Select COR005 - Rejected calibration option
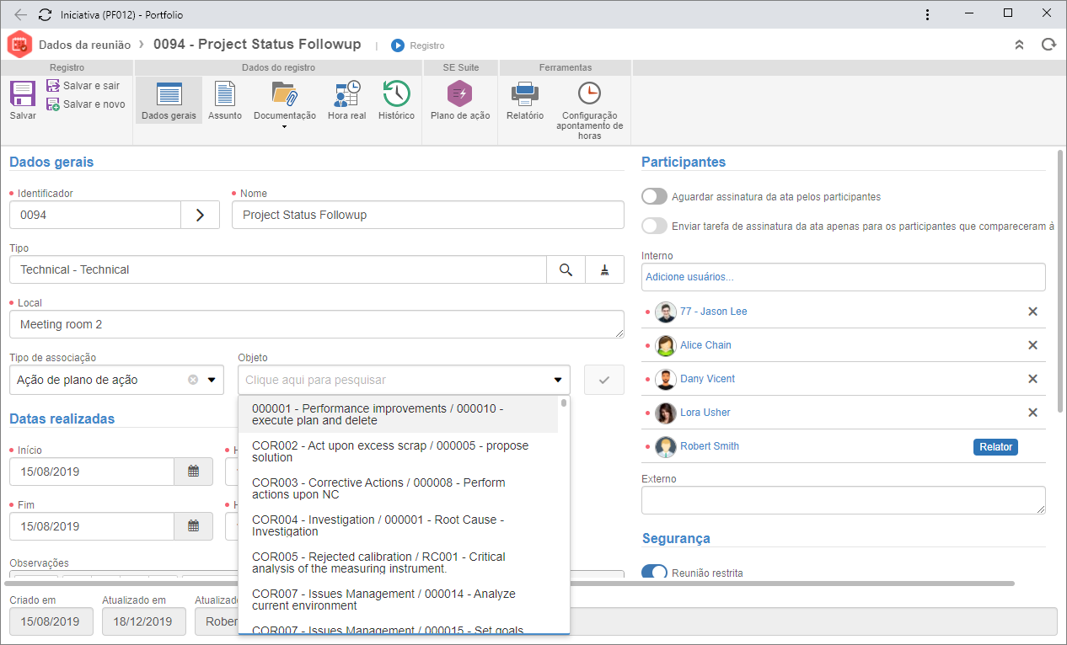Image resolution: width=1067 pixels, height=645 pixels. pyautogui.click(x=399, y=562)
